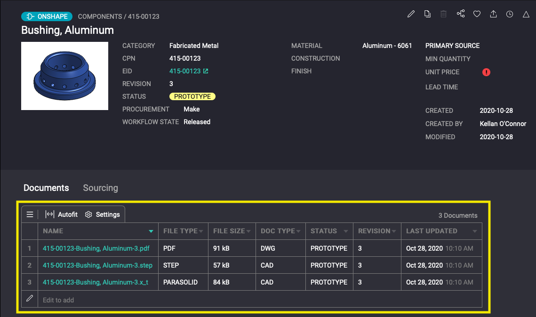The height and width of the screenshot is (317, 536).
Task: Open the FILE TYPE column sort dropdown
Action: click(x=201, y=231)
